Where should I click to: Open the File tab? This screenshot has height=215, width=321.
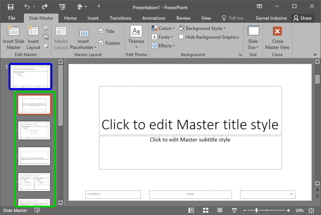coord(12,18)
